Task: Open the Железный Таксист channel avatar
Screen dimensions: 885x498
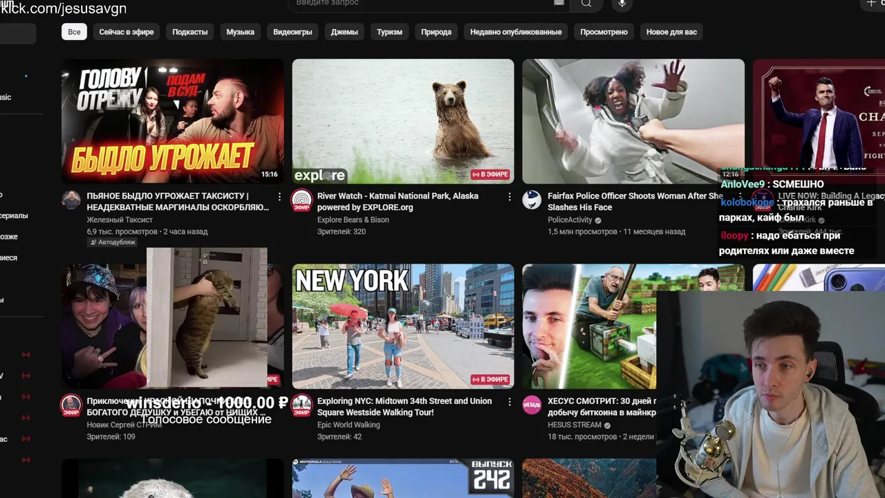Action: click(x=71, y=200)
